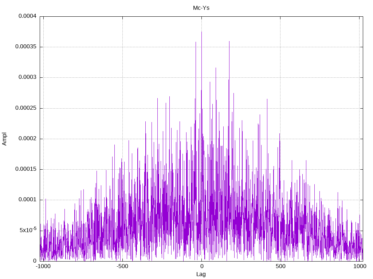This screenshot has width=373, height=279.
Task: Click the 0.00015 y-axis tick label
Action: (x=26, y=169)
